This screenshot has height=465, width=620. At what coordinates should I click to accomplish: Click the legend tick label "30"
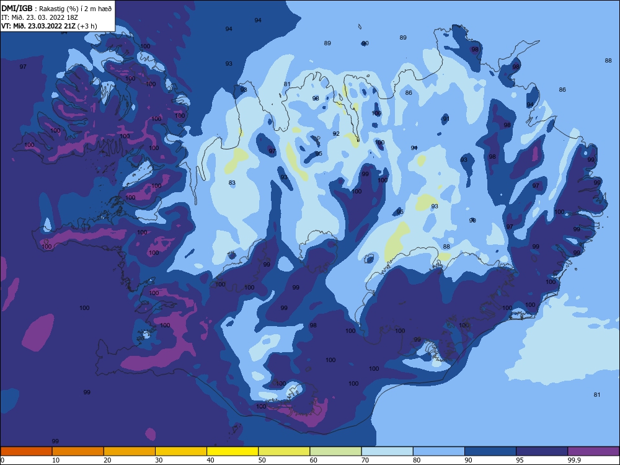pos(159,460)
